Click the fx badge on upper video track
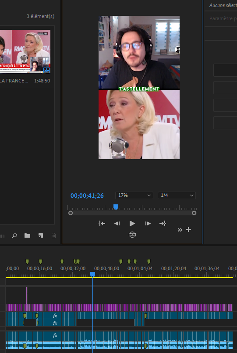This screenshot has width=237, height=353. (x=55, y=316)
